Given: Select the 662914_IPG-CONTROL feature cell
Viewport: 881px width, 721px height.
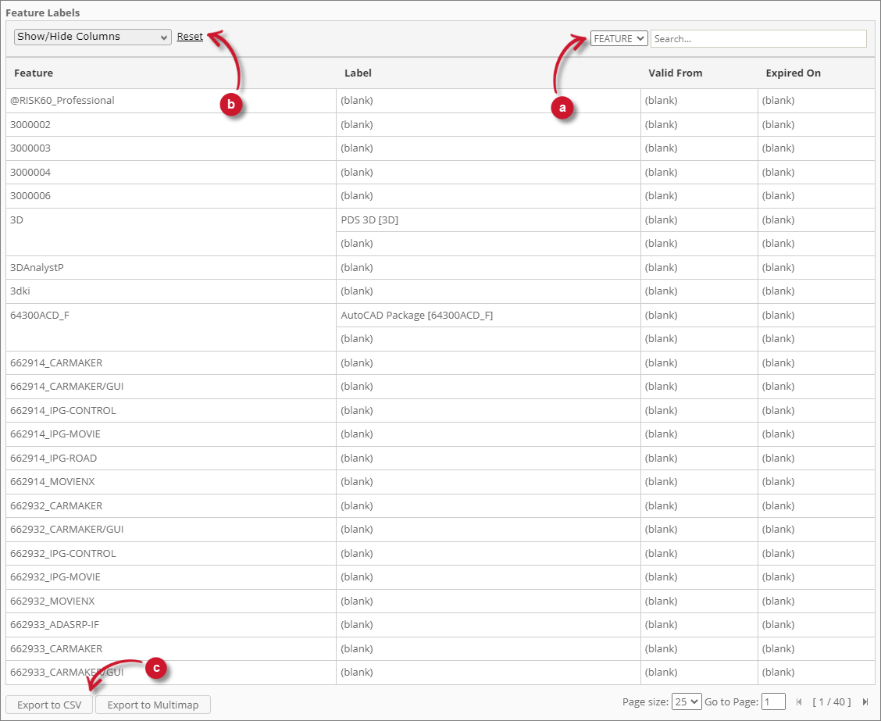Looking at the screenshot, I should point(171,411).
